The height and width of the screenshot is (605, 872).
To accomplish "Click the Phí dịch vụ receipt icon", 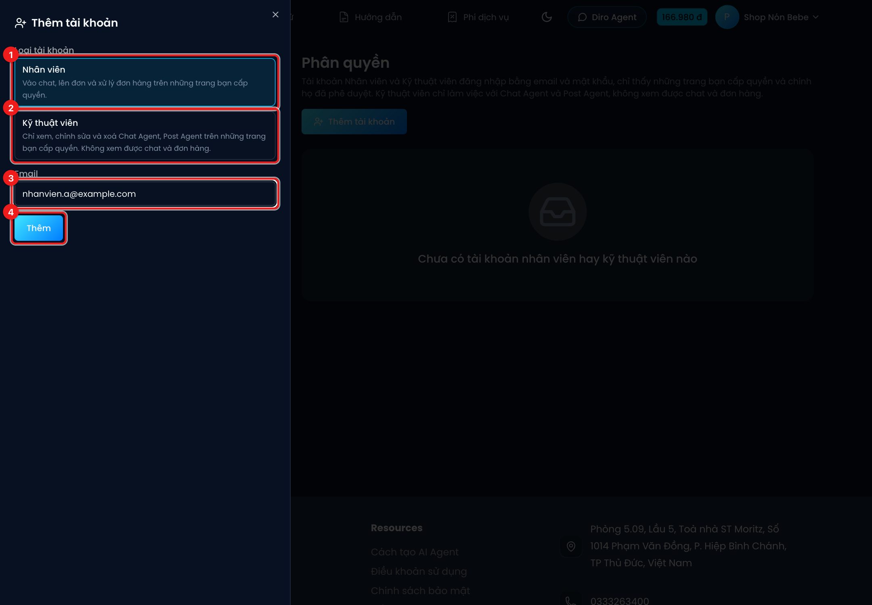I will [x=452, y=17].
